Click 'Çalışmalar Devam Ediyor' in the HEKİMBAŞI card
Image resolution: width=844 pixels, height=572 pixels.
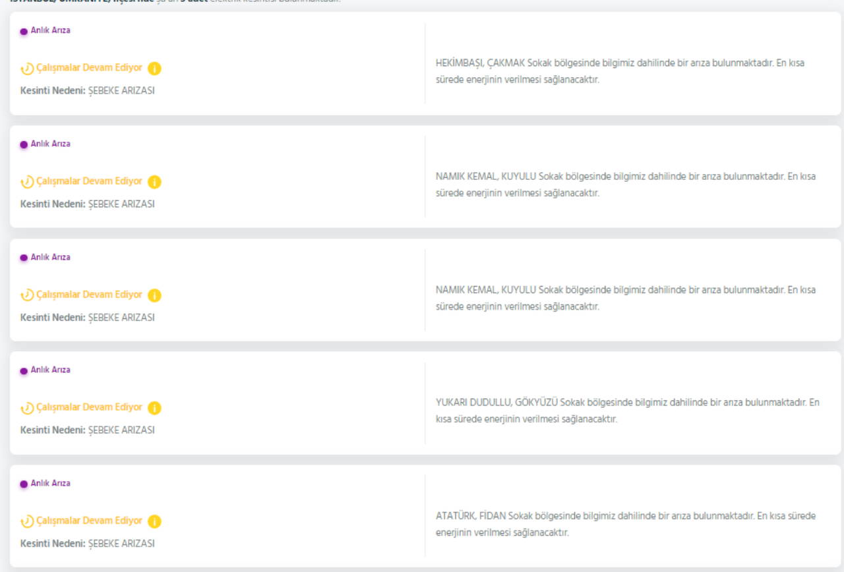[x=89, y=68]
